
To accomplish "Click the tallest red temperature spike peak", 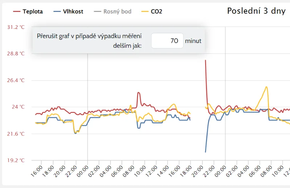I will 206,60.
